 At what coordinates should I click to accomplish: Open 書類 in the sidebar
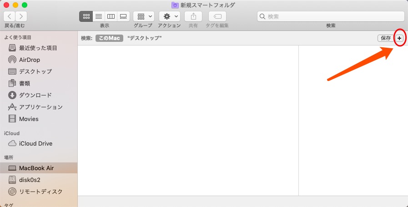click(39, 83)
